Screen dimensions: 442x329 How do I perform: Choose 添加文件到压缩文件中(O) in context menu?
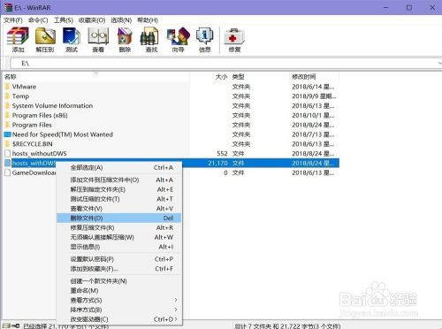click(119, 180)
